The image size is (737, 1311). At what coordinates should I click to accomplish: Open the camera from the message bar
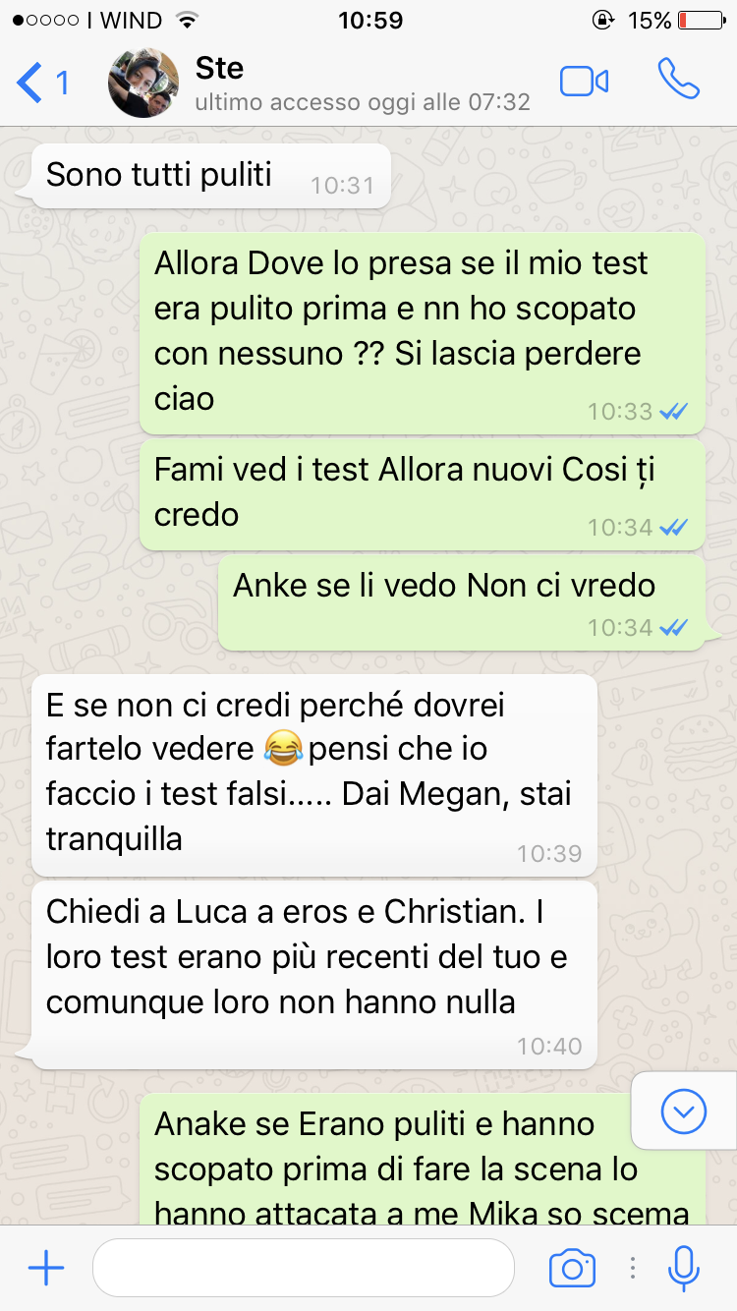[x=572, y=1268]
